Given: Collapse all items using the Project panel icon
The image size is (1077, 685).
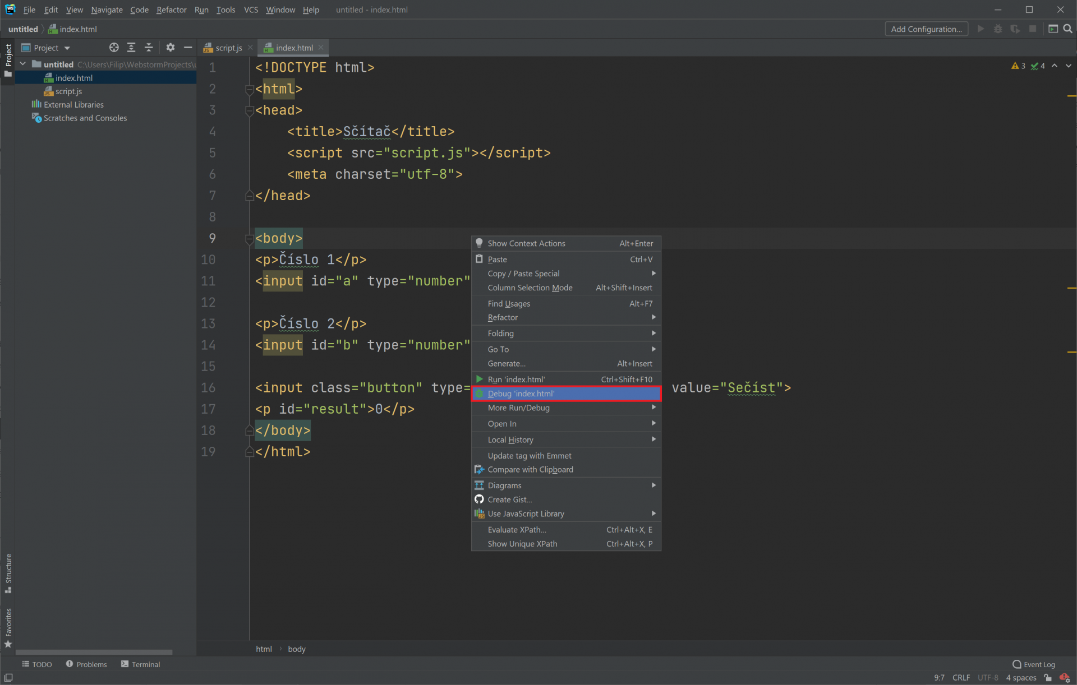Looking at the screenshot, I should pyautogui.click(x=149, y=47).
